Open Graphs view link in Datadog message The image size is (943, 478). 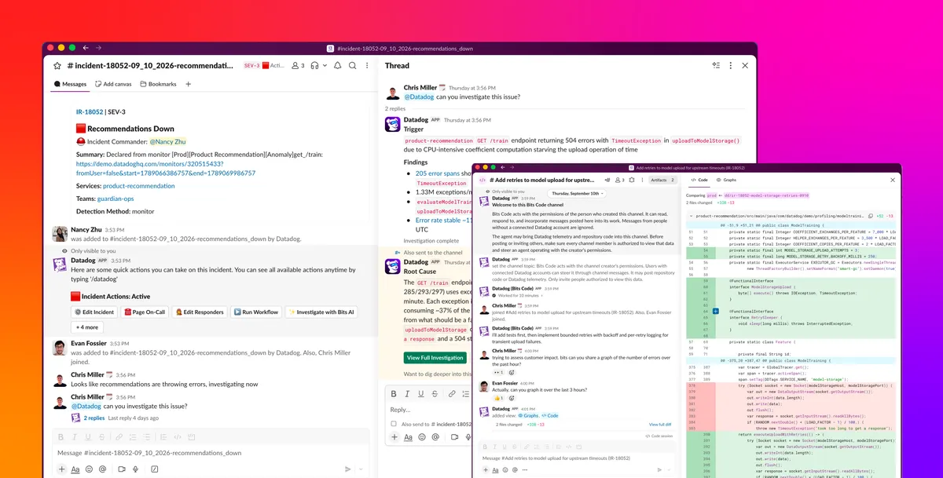point(528,415)
